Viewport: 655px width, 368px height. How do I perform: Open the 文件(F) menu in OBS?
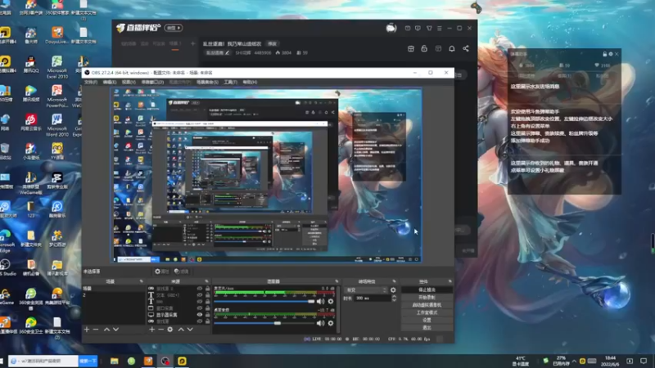pos(91,83)
